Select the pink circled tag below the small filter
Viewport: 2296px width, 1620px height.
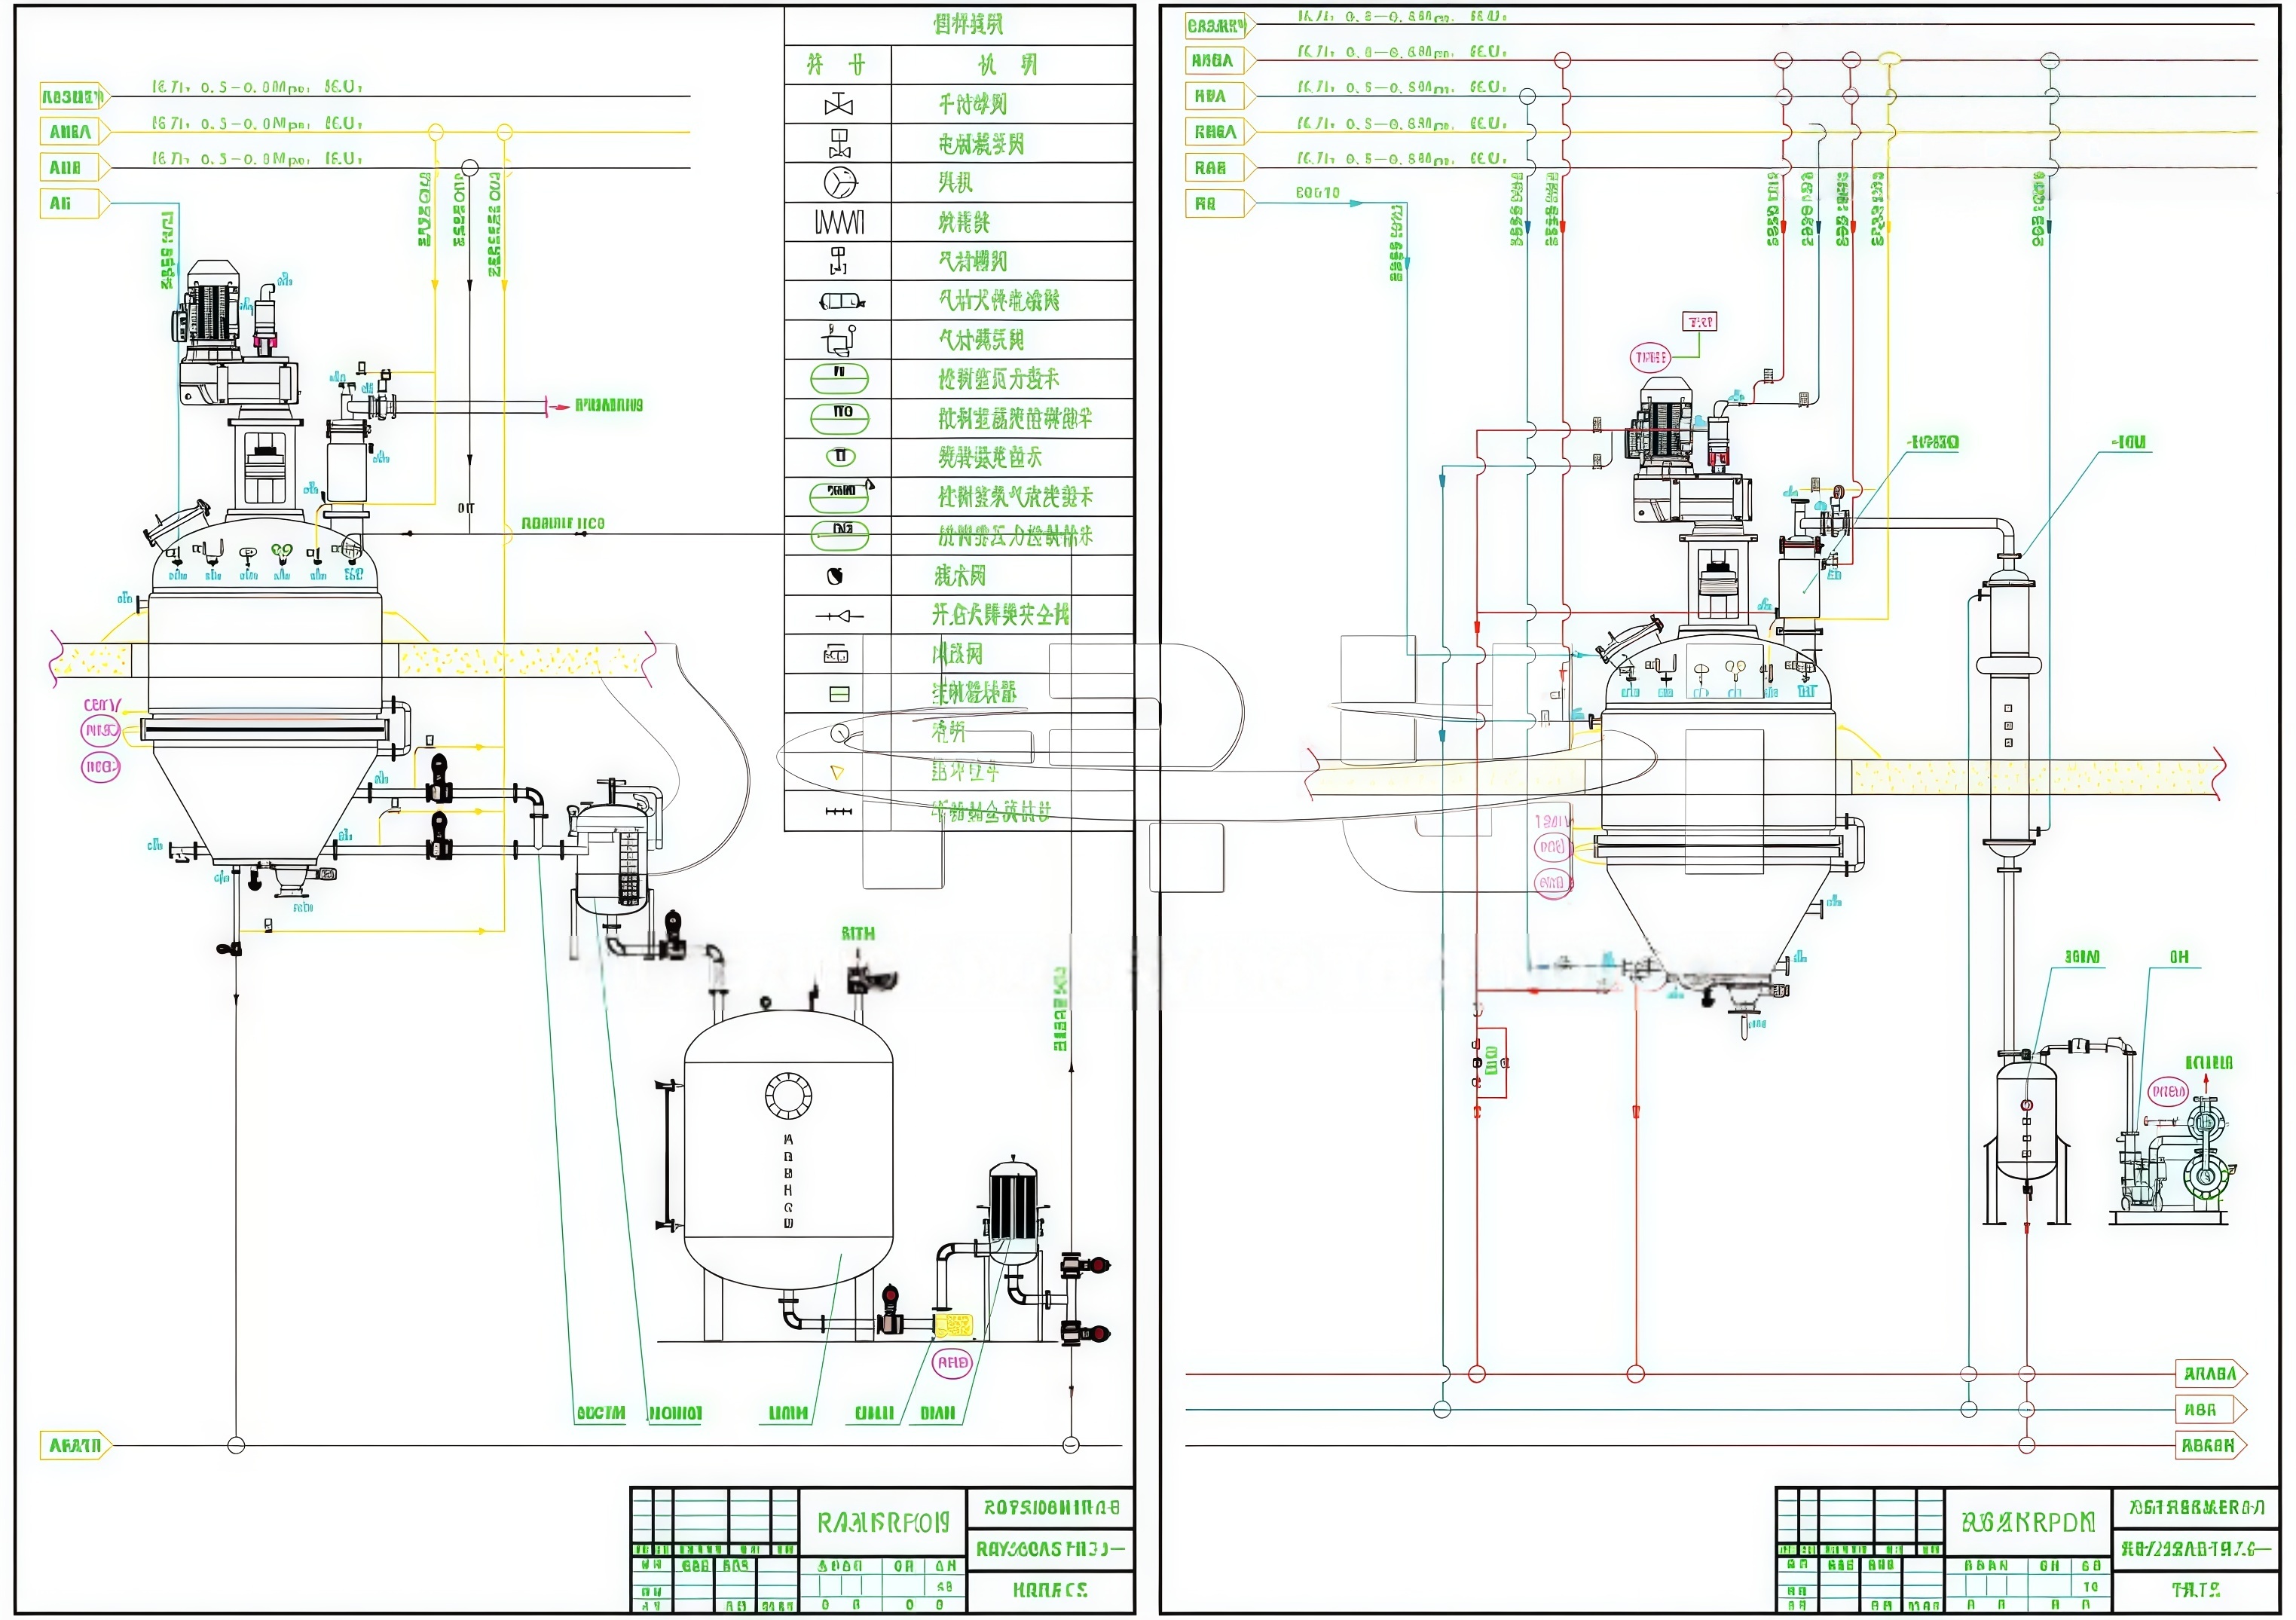tap(952, 1363)
